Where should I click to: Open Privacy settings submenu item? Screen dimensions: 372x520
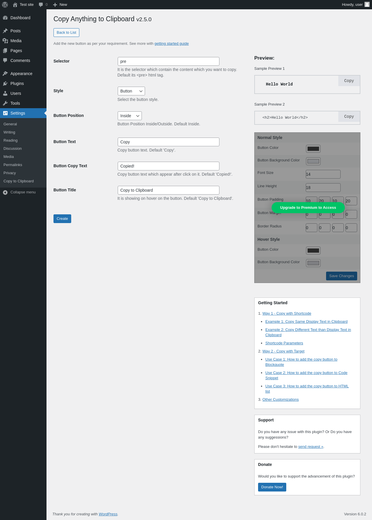10,173
